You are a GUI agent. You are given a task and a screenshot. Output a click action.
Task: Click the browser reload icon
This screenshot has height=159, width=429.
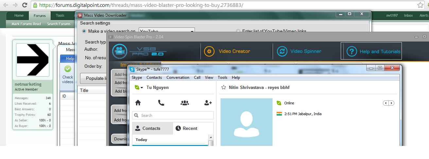[x=25, y=5]
